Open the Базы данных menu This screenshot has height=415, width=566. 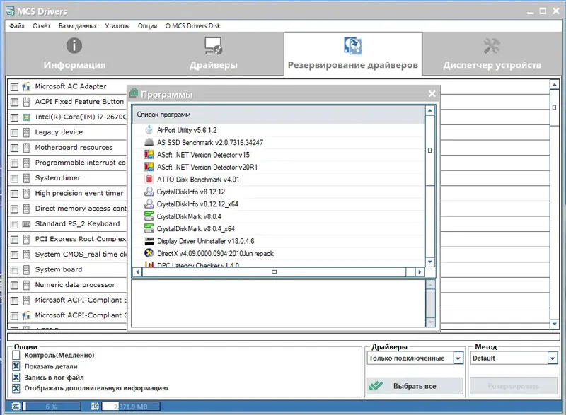click(78, 26)
